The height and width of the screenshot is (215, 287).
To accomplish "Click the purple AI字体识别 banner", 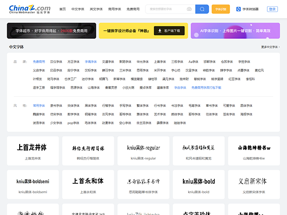I will point(235,31).
